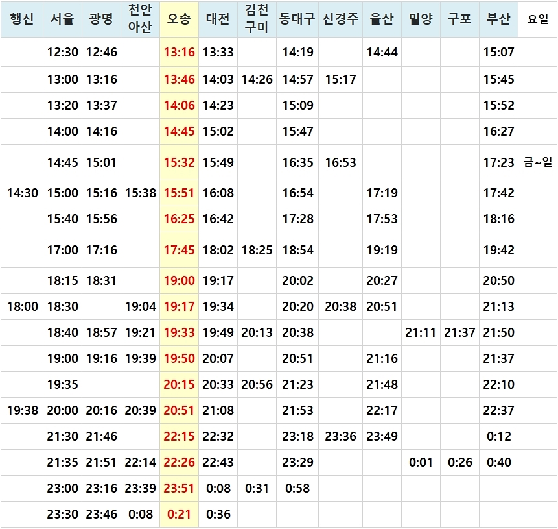Click the red 오송 time 13:46
The height and width of the screenshot is (529, 558).
pyautogui.click(x=179, y=79)
